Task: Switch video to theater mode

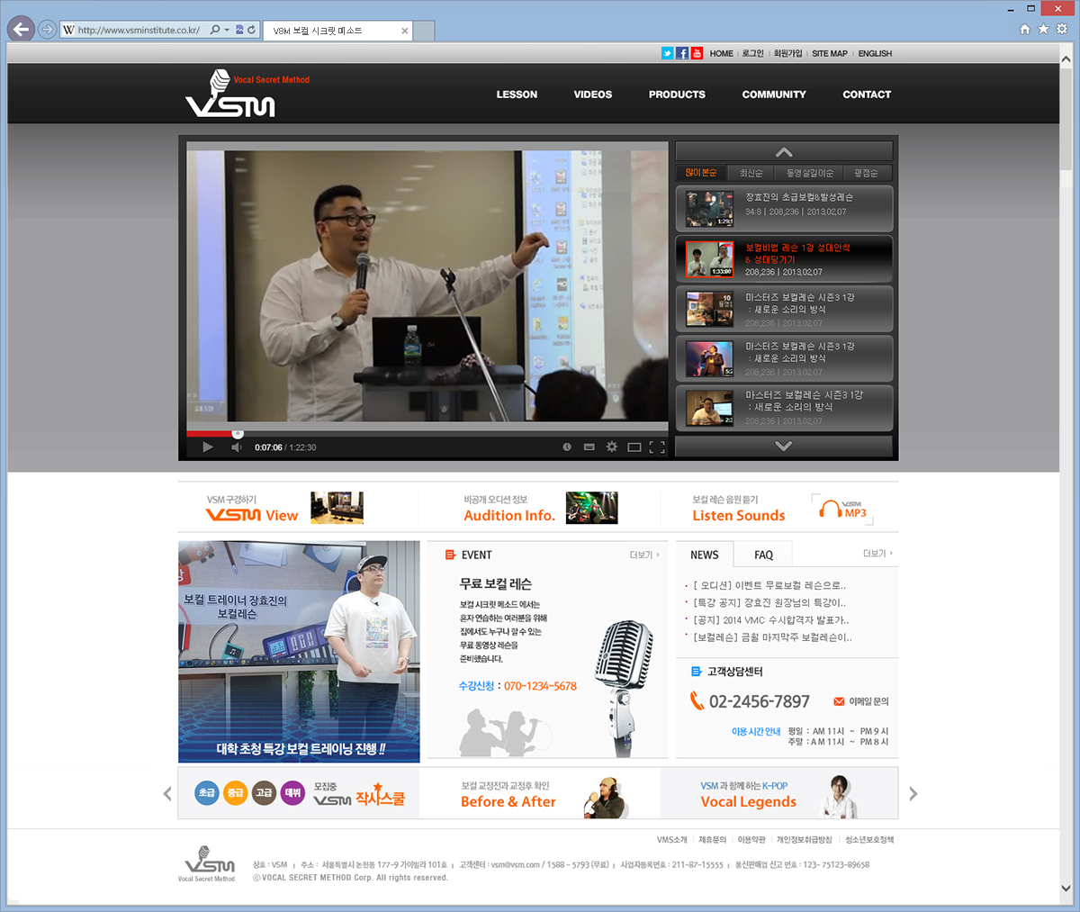Action: point(634,447)
